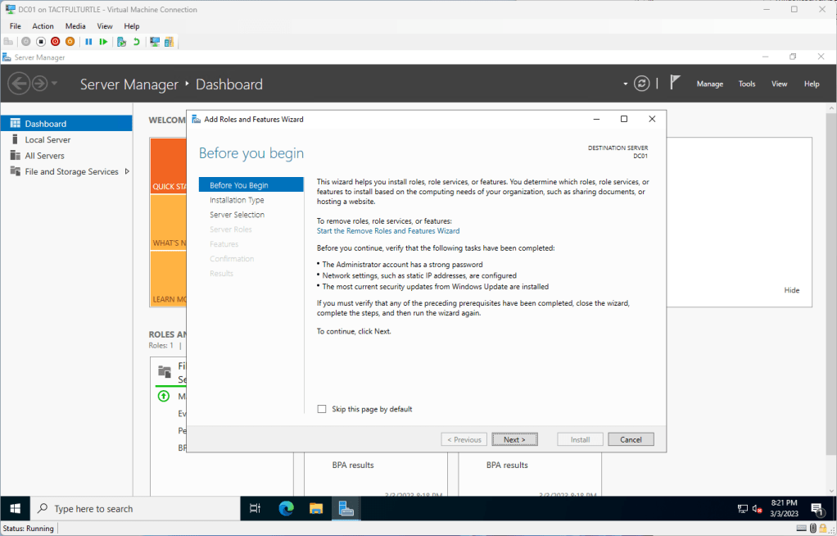
Task: Click the Server Manager back arrow
Action: click(18, 84)
